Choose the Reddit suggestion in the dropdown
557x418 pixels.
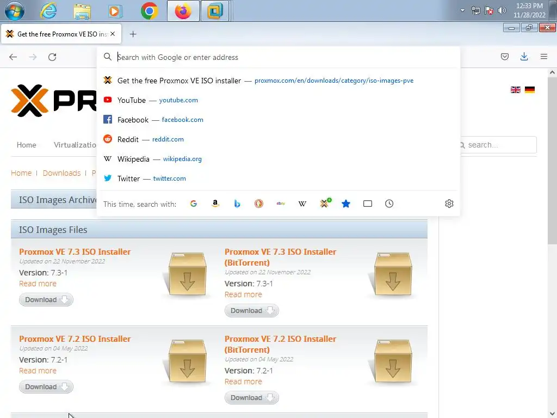tap(278, 139)
